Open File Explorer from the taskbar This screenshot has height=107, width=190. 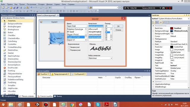tap(11, 104)
